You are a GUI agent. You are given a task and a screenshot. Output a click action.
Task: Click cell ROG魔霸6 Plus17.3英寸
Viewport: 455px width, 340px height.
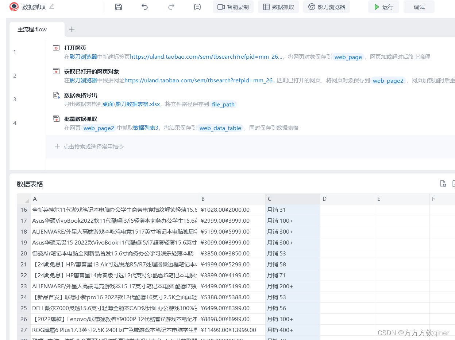[115, 330]
